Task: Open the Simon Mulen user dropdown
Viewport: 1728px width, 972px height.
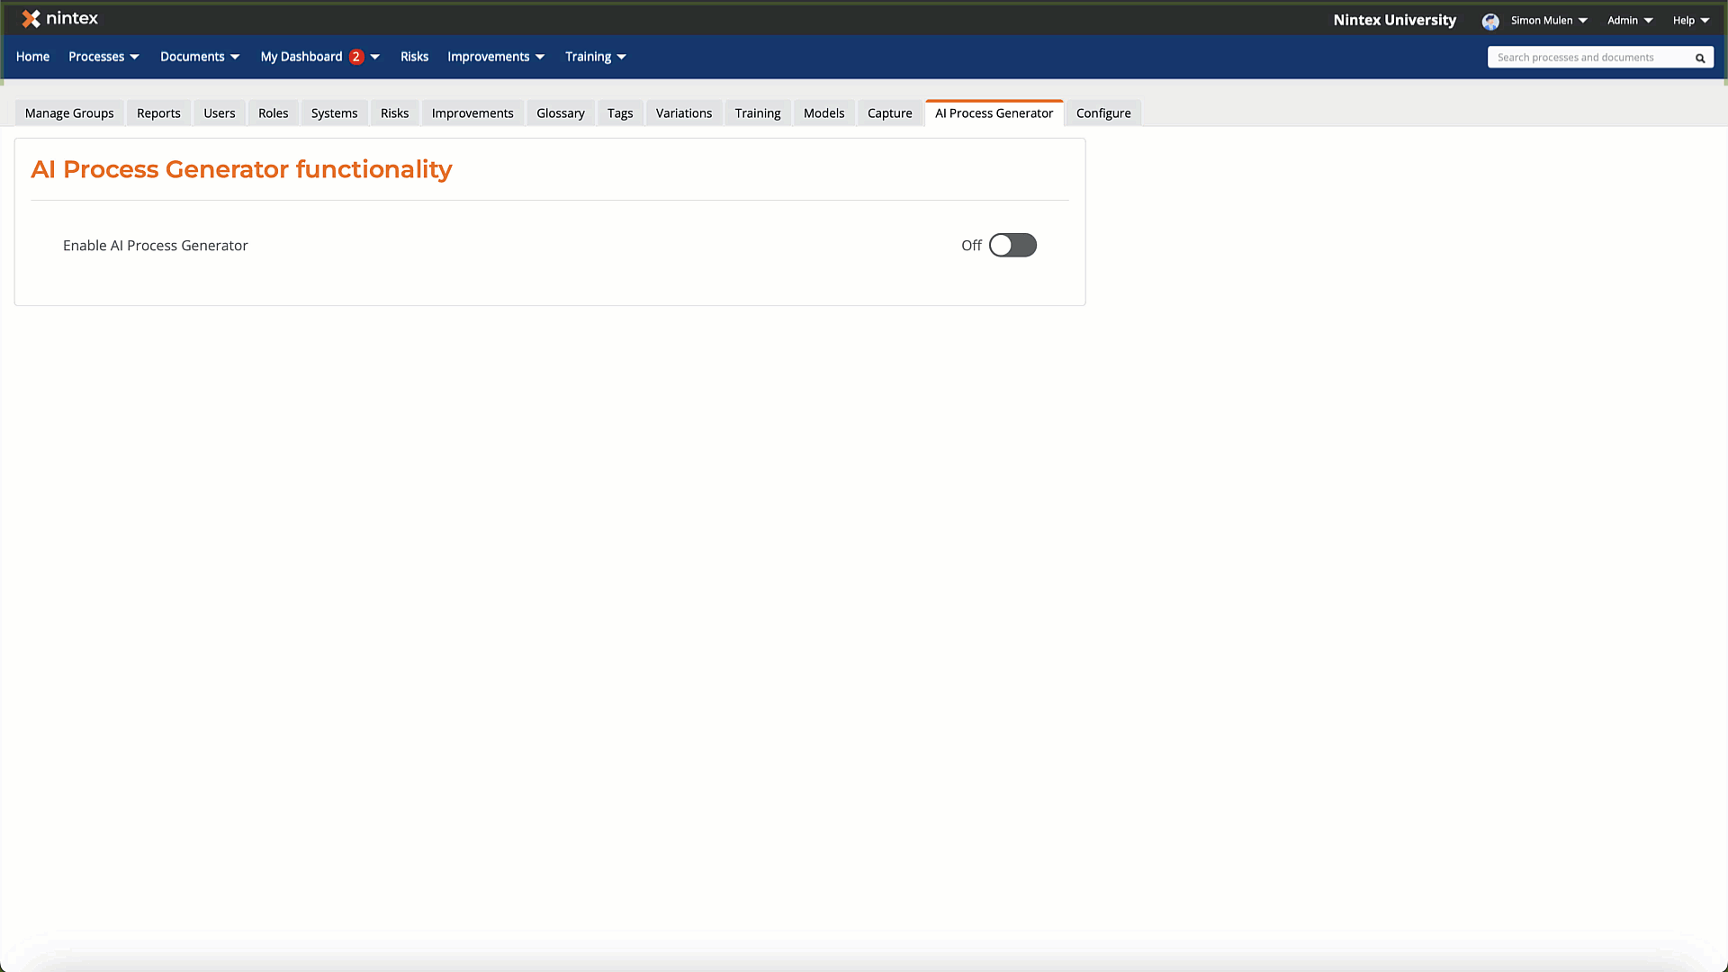Action: click(x=1549, y=21)
